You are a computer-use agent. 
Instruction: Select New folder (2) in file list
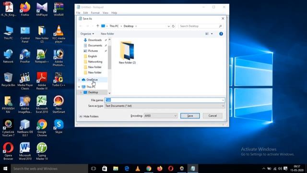tap(127, 52)
